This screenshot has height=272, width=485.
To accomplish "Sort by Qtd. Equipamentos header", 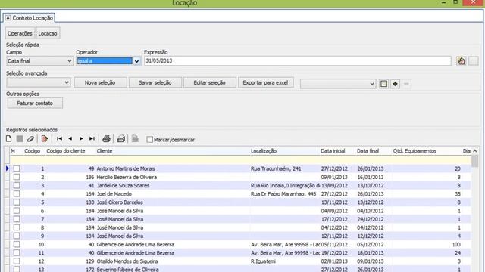I will (x=415, y=151).
